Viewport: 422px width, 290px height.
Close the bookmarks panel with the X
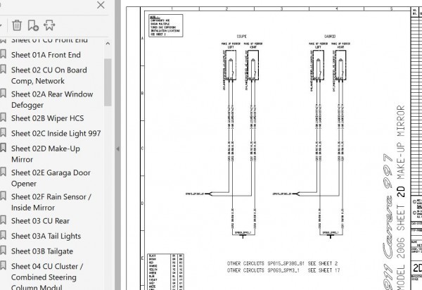coord(101,5)
